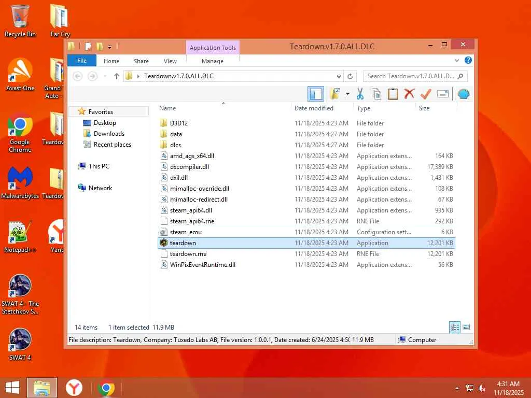Refresh the current folder view
This screenshot has width=531, height=398.
coord(350,77)
